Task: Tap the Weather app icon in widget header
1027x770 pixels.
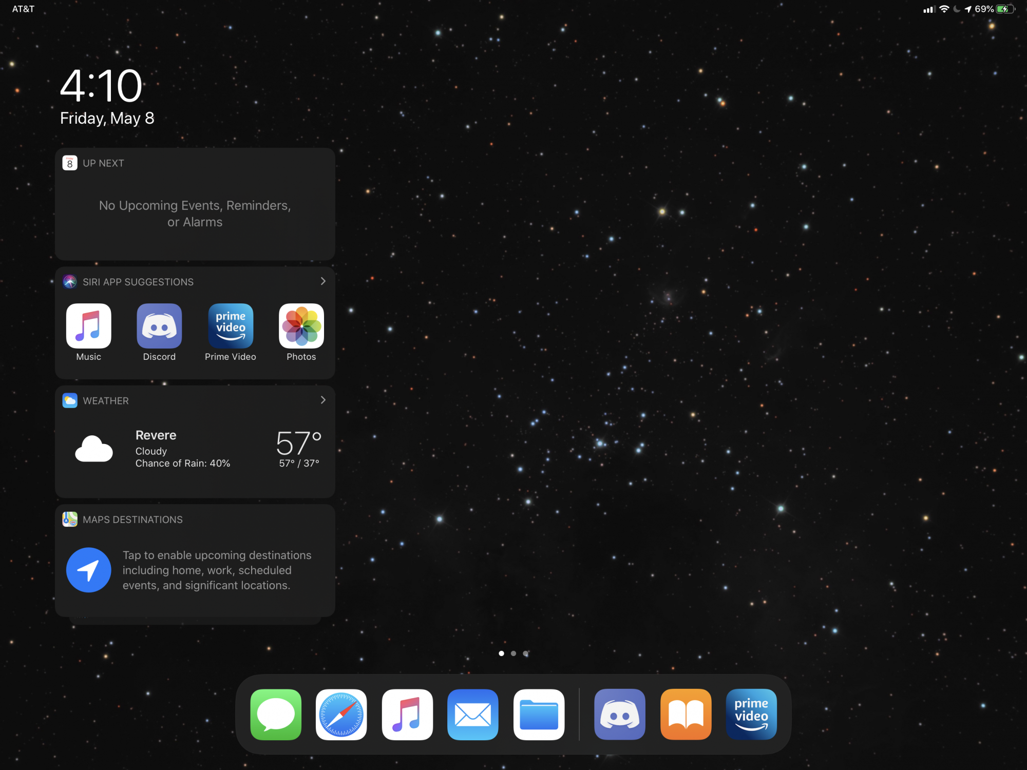Action: 70,400
